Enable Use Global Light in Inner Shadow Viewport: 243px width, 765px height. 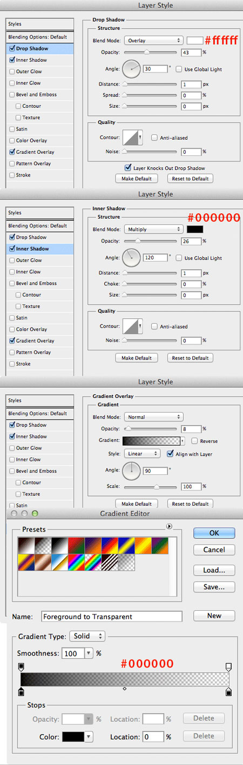179,258
